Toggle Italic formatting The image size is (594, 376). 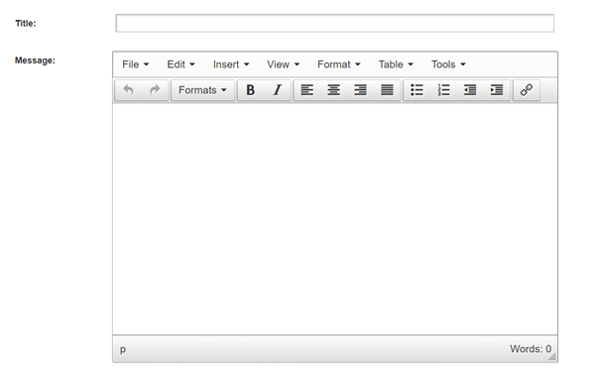coord(278,90)
